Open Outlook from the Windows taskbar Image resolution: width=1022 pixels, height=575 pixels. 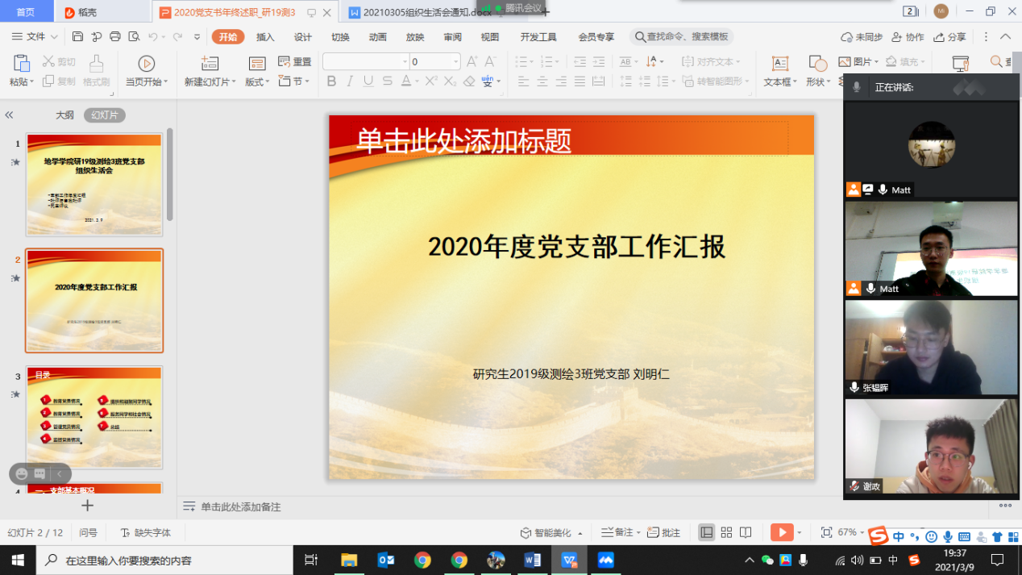coord(385,560)
